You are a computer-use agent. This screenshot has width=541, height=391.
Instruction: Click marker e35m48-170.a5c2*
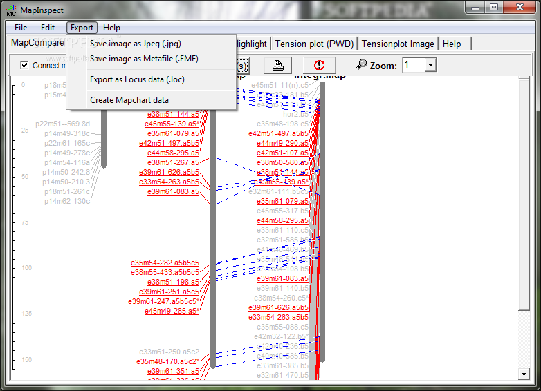pos(167,361)
